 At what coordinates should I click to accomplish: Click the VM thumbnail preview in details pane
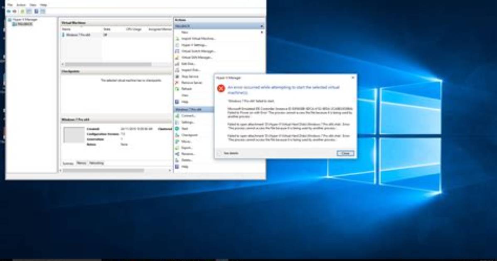(74, 135)
